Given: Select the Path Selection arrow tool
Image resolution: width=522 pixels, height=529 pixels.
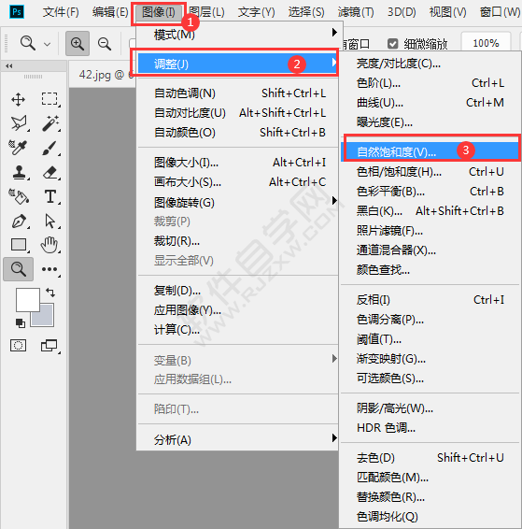Looking at the screenshot, I should tap(49, 221).
